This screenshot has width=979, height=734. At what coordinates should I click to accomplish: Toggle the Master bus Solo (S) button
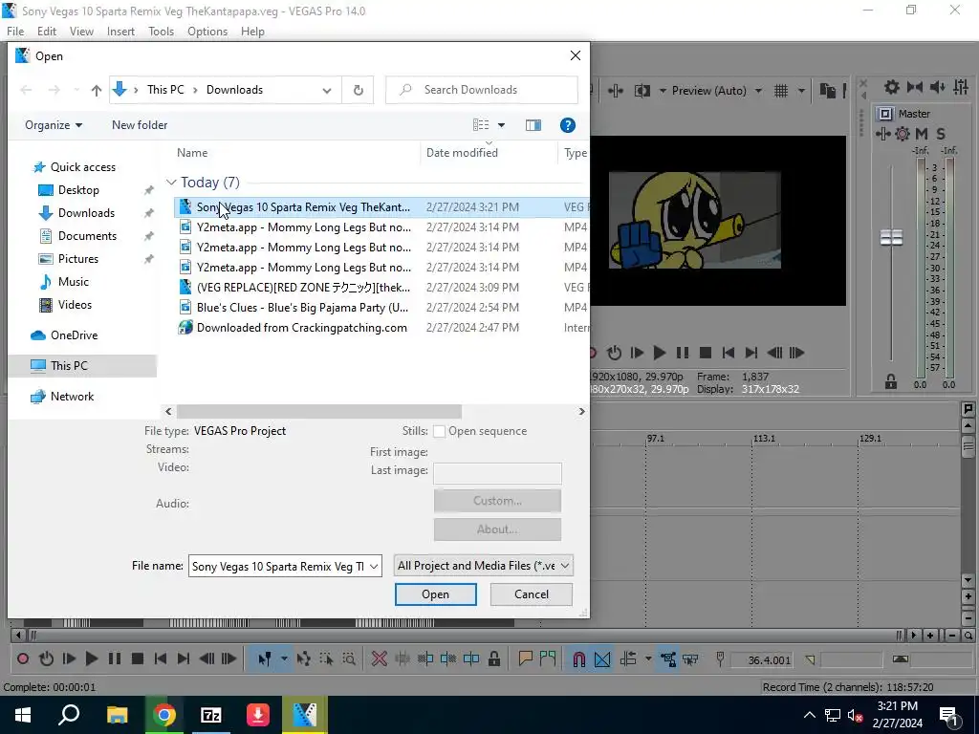coord(941,134)
